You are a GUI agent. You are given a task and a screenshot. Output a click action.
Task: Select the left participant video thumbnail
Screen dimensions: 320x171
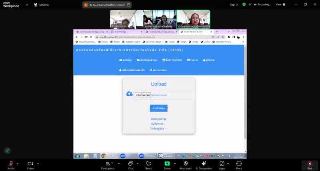pos(127,19)
